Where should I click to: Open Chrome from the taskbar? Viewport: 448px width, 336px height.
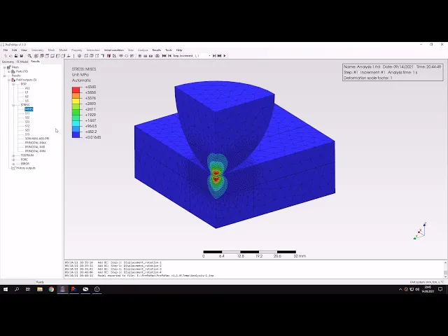point(51,289)
